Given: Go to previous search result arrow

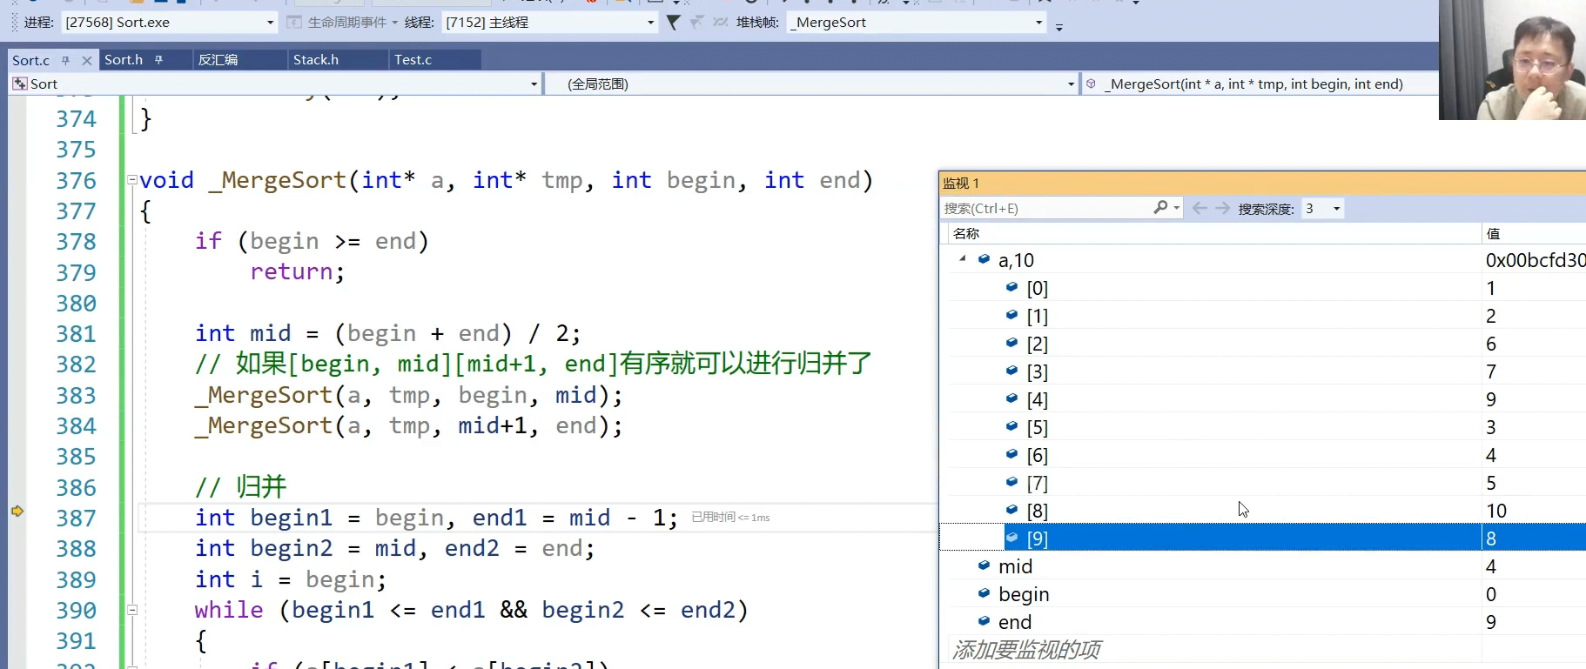Looking at the screenshot, I should coord(1200,208).
